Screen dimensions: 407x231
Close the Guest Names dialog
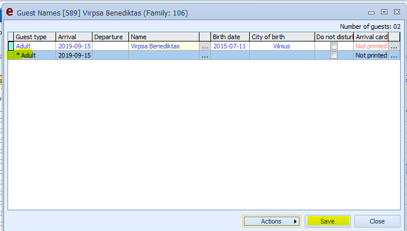pyautogui.click(x=377, y=221)
